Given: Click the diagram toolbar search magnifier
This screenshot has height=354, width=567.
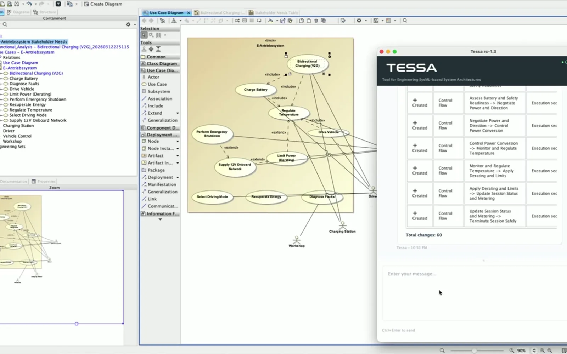Looking at the screenshot, I should click(x=405, y=21).
